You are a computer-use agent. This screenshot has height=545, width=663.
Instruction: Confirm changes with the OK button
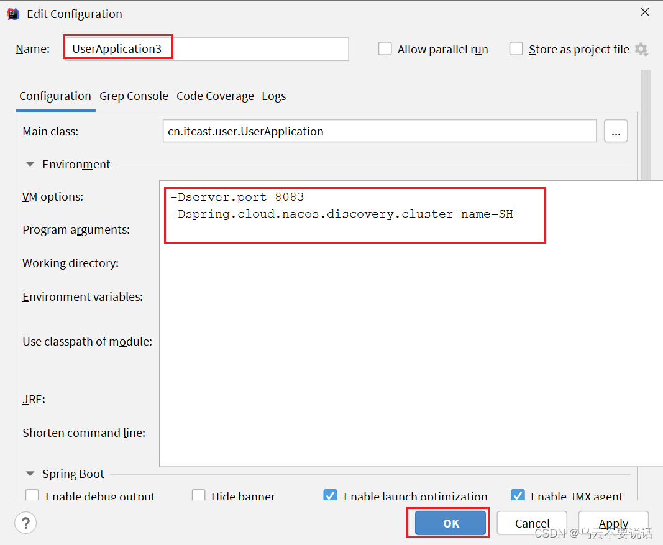(449, 523)
